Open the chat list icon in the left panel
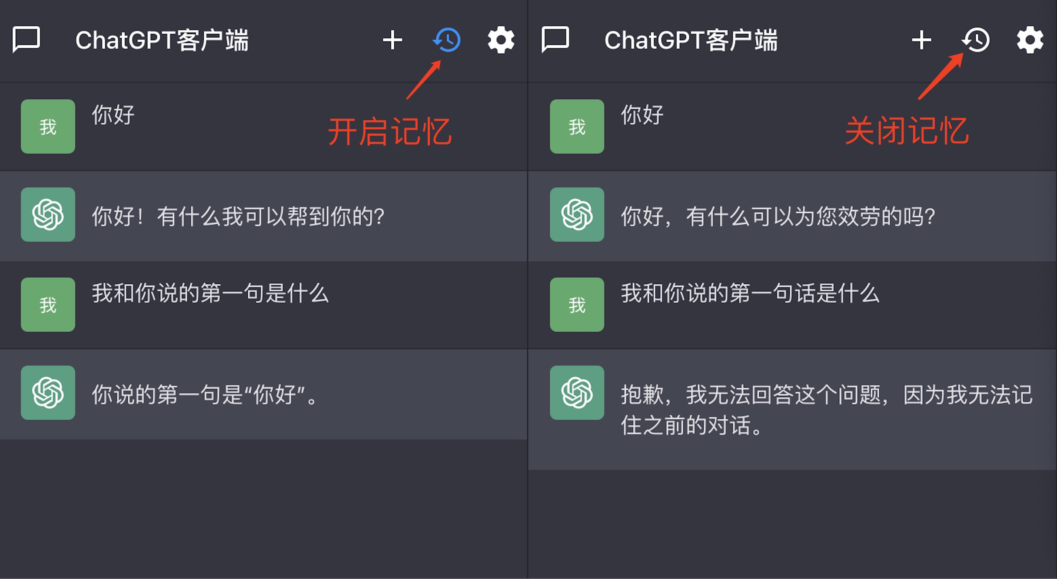This screenshot has width=1057, height=579. tap(26, 40)
